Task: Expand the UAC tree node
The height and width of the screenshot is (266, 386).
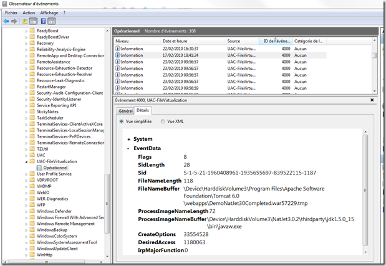Action: click(26, 155)
